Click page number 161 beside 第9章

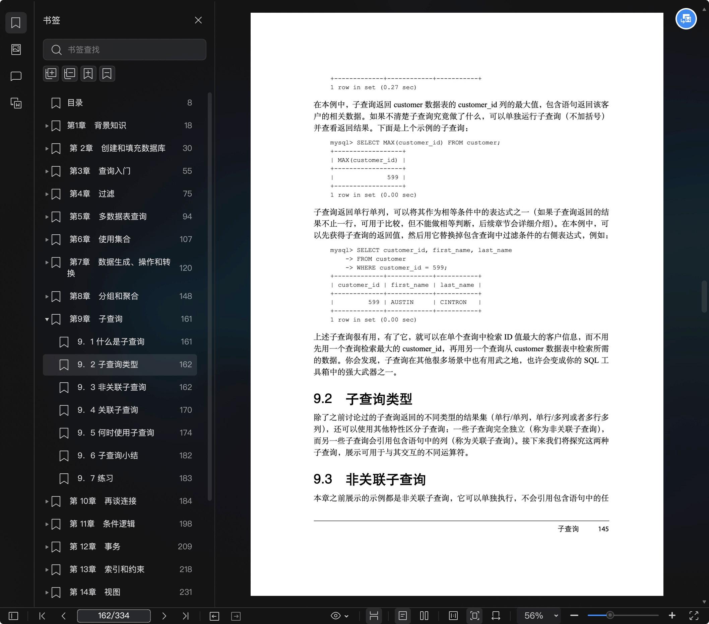[186, 319]
